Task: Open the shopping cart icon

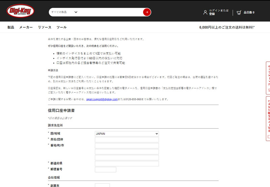Action: tap(239, 12)
